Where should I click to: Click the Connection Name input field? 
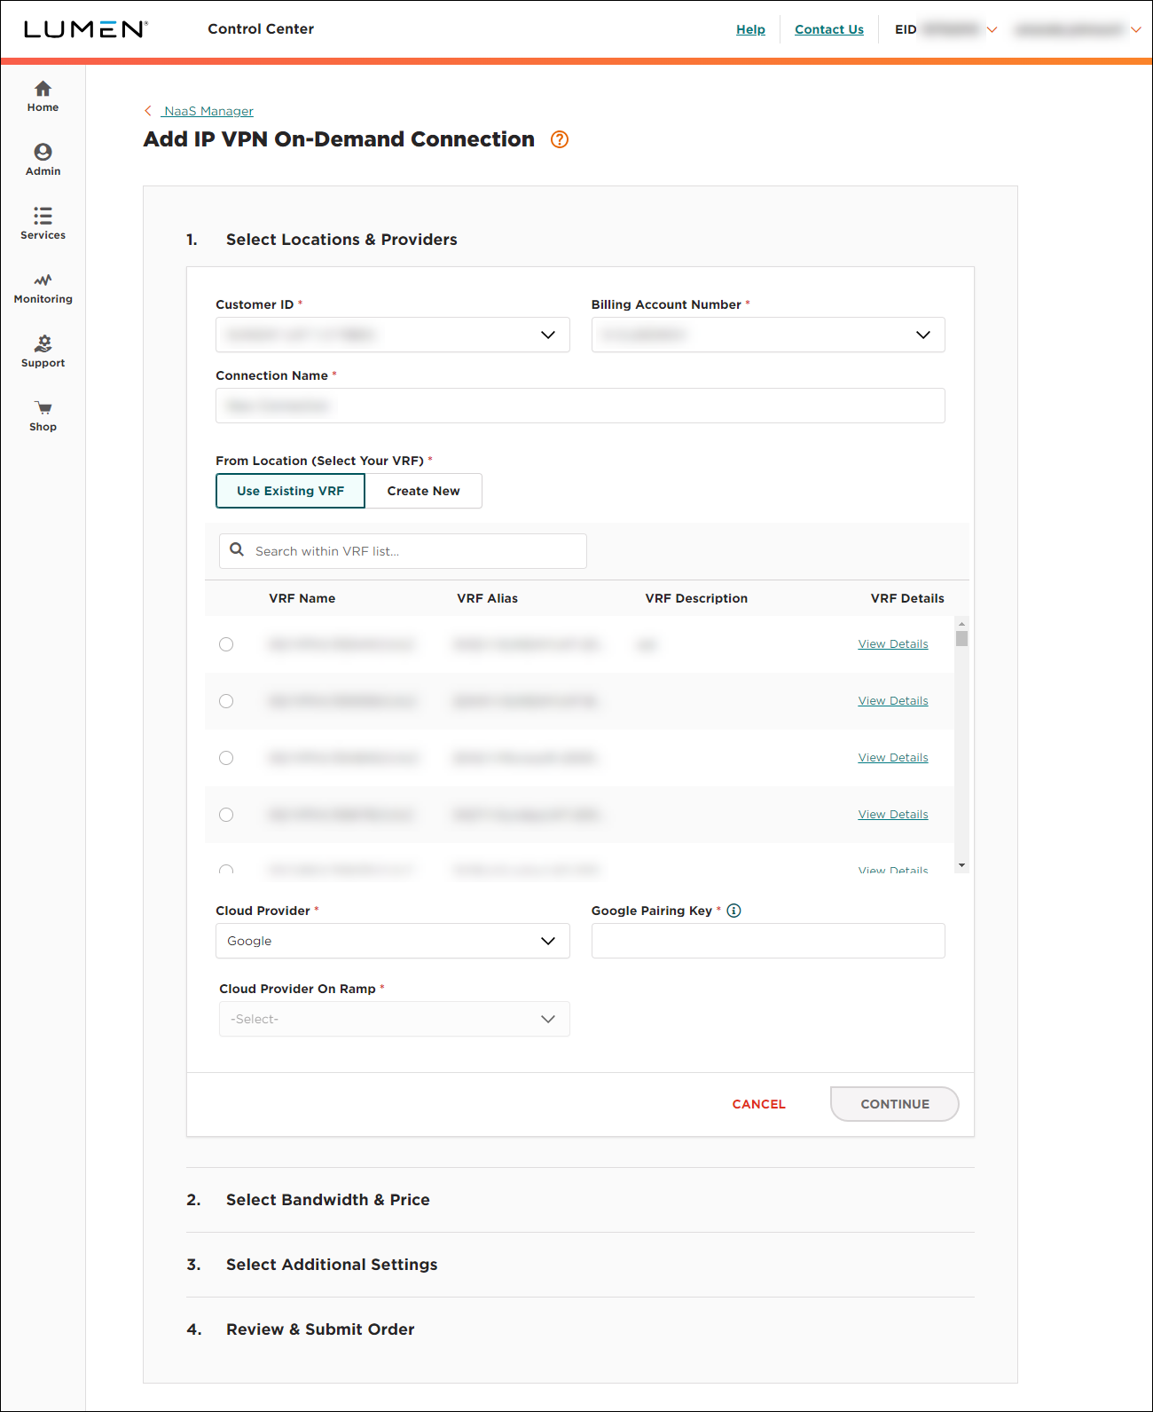(580, 406)
